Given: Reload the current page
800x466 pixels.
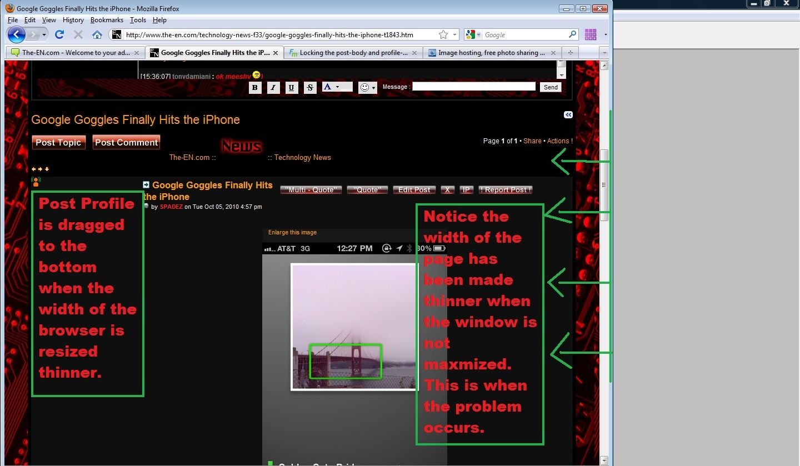Looking at the screenshot, I should point(59,34).
